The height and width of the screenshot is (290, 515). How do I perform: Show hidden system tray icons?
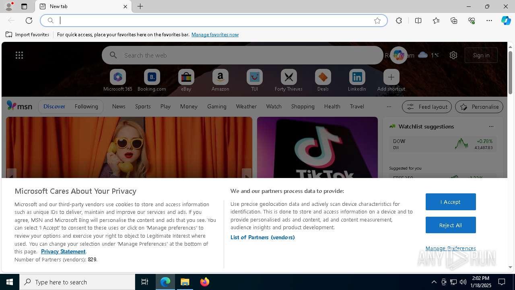tap(434, 282)
